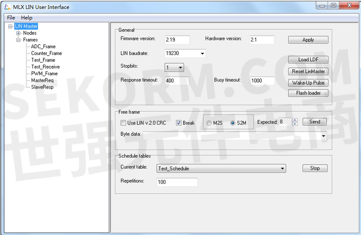
Task: Choose the S2M radio option
Action: (233, 123)
